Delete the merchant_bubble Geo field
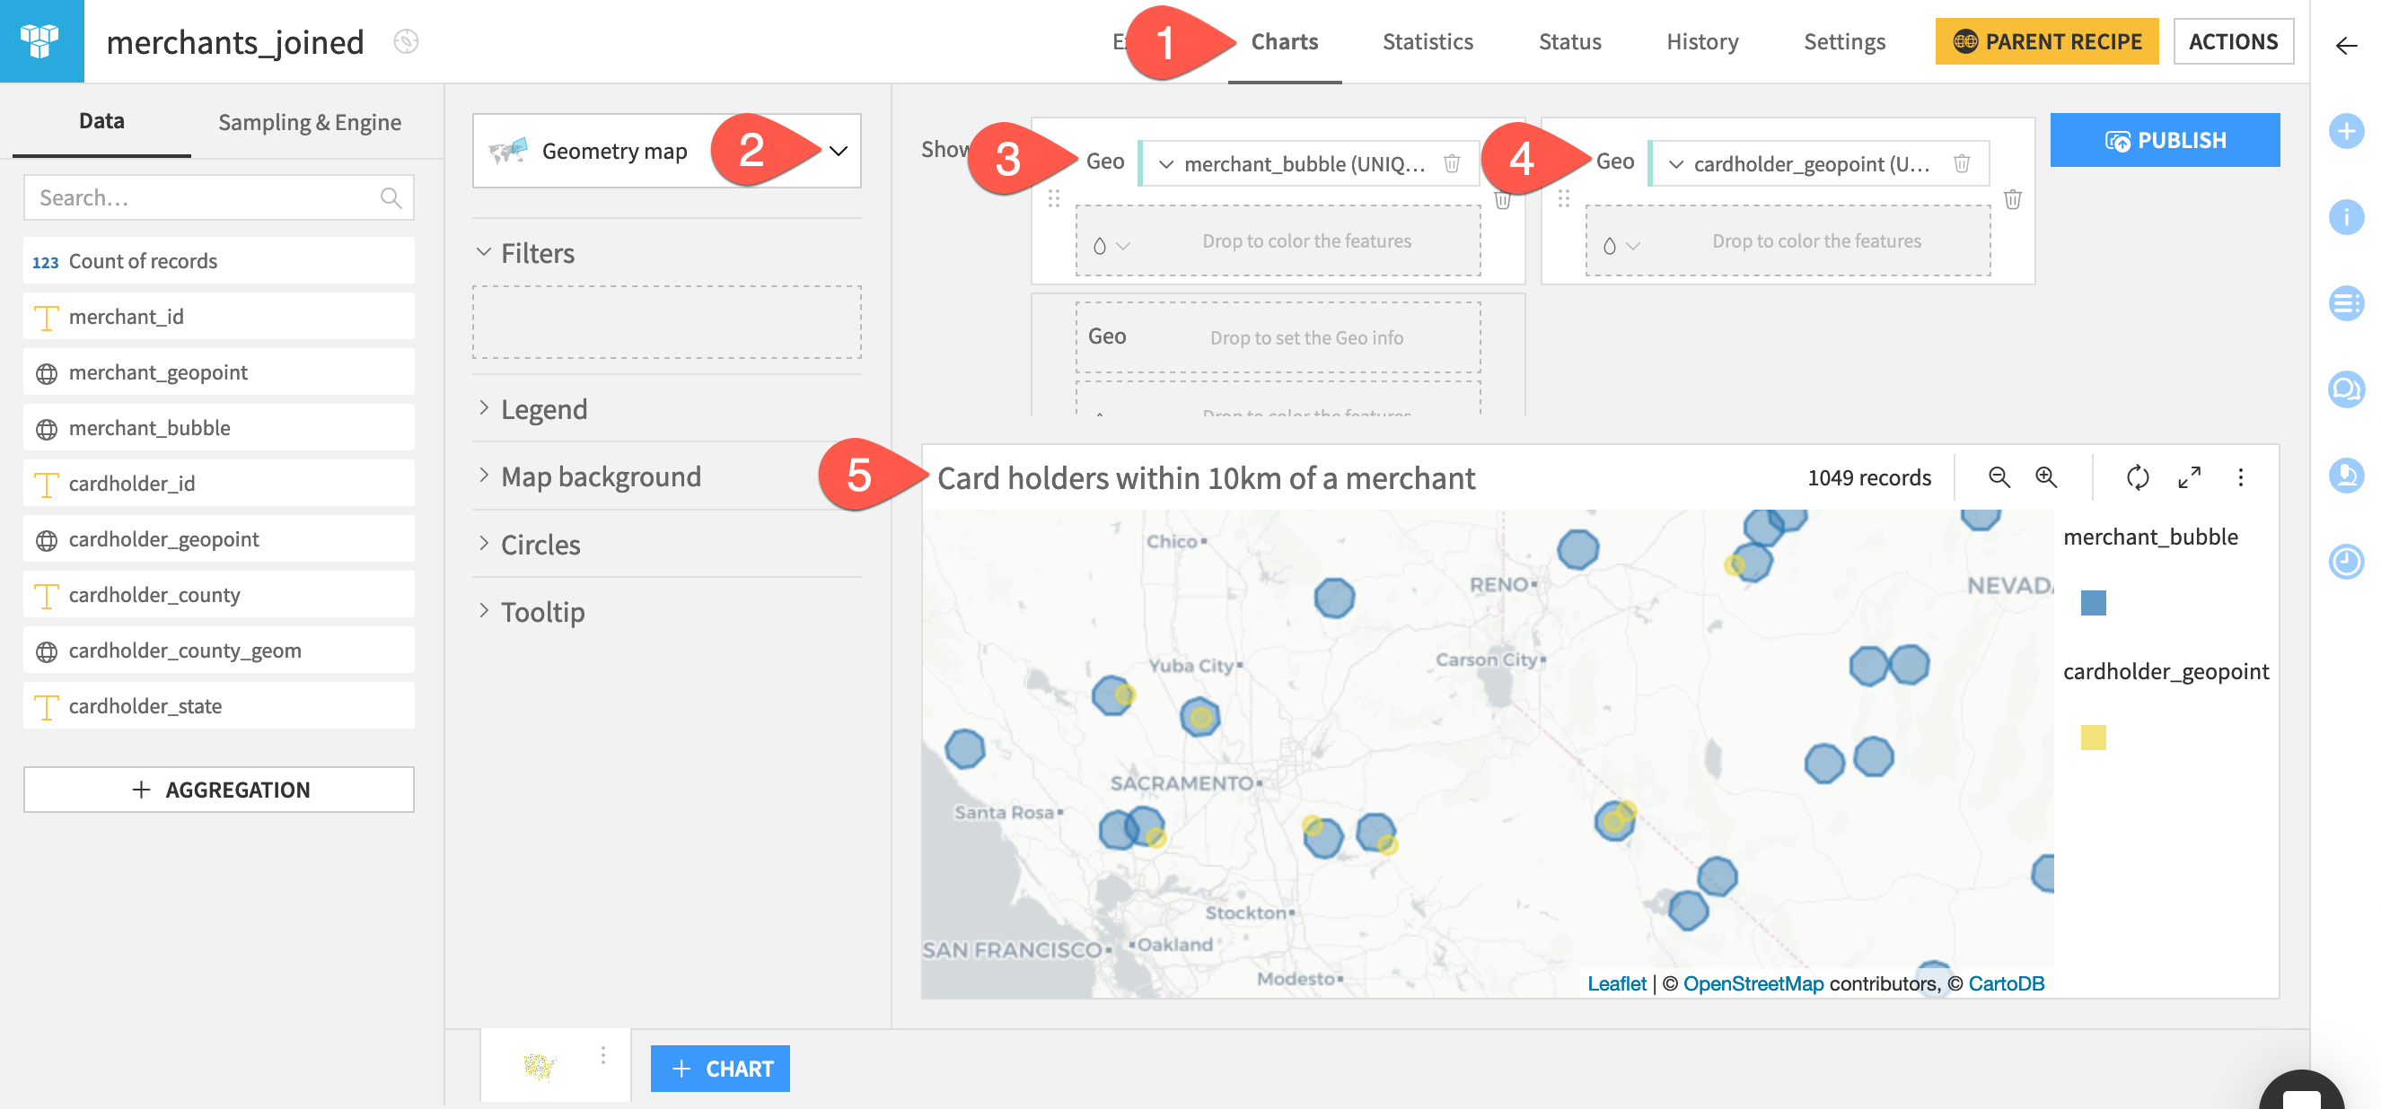Image resolution: width=2381 pixels, height=1109 pixels. (x=1451, y=163)
